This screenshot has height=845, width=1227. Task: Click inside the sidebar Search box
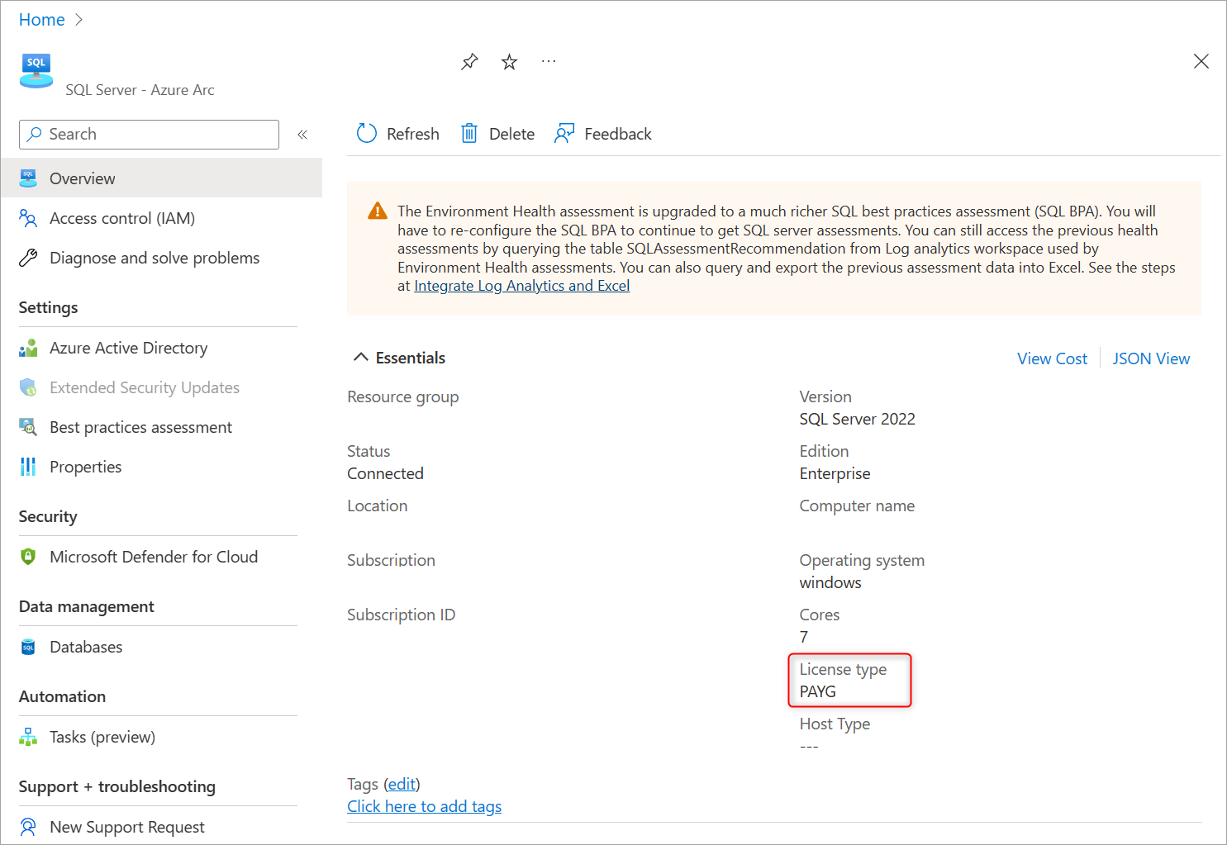click(x=149, y=134)
